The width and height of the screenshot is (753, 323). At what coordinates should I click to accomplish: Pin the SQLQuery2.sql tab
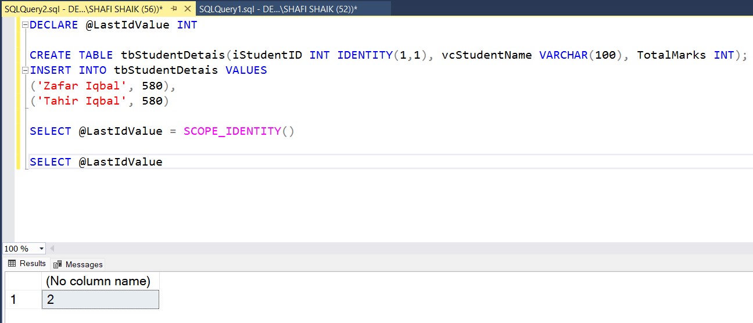(x=174, y=9)
